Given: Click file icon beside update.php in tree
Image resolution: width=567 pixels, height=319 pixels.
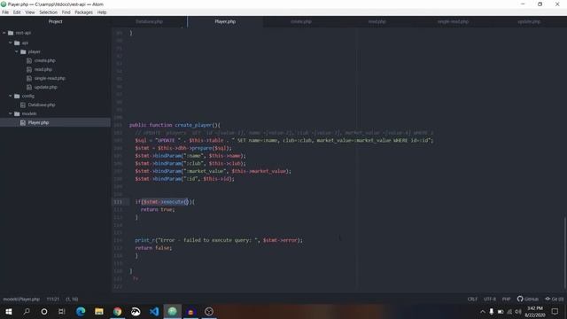Looking at the screenshot, I should pyautogui.click(x=29, y=87).
